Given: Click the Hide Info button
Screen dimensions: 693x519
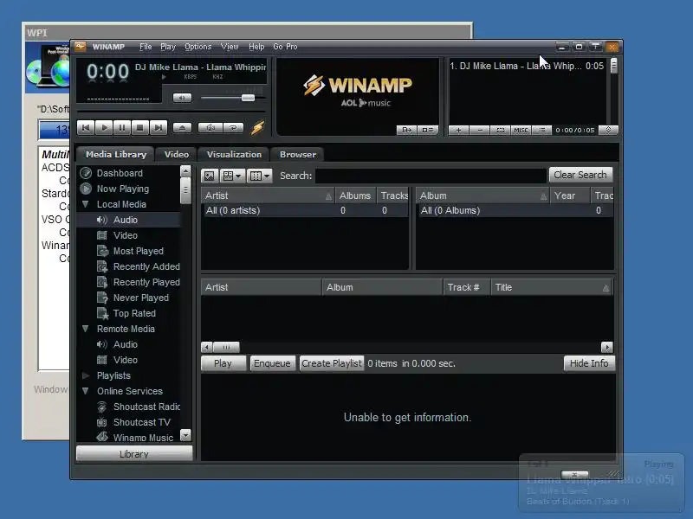Looking at the screenshot, I should pos(589,363).
